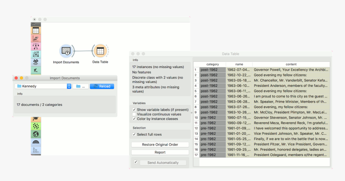Open the Evaluate category icon in sidebar
Screen dimensions: 345x181
point(36,54)
